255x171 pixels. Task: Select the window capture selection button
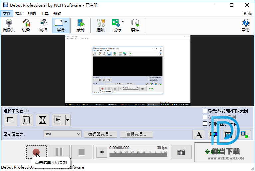(27, 120)
